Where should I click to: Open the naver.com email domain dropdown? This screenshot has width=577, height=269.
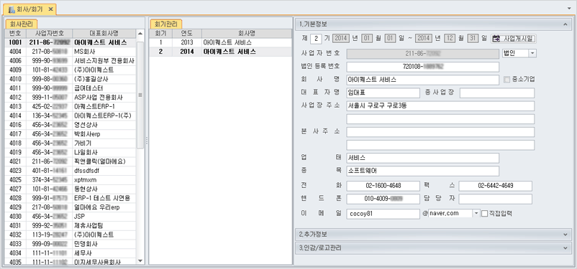click(476, 213)
